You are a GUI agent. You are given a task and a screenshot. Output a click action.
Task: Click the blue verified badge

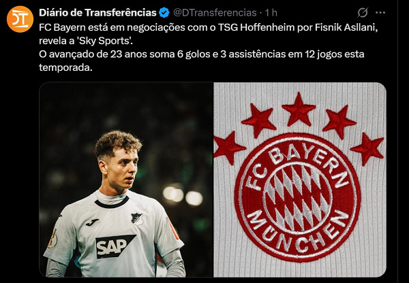tap(164, 12)
